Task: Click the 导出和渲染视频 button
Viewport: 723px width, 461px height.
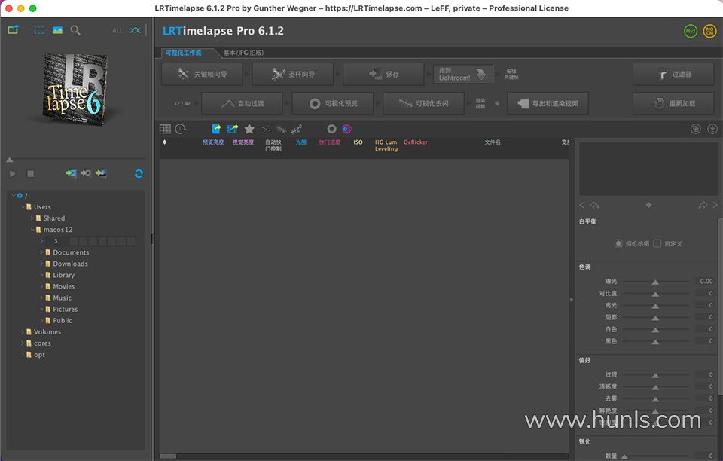Action: point(548,103)
